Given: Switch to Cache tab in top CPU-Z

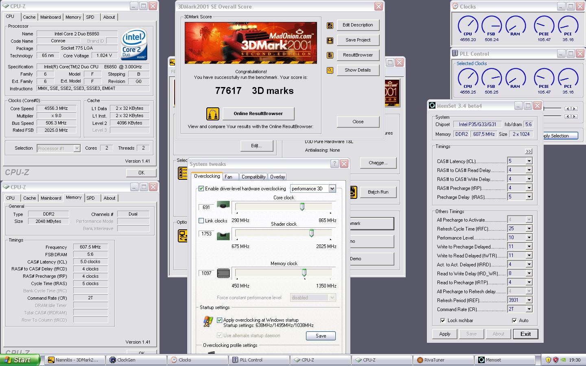Looking at the screenshot, I should click(29, 17).
